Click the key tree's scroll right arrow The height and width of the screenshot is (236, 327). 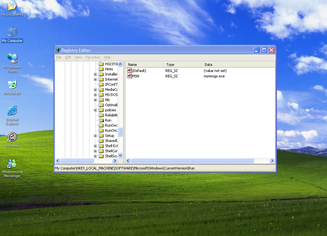[115, 161]
